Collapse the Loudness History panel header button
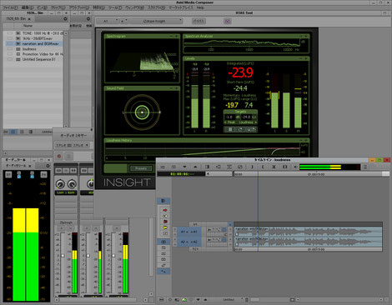Viewport: 392px width, 305px height. click(x=301, y=140)
